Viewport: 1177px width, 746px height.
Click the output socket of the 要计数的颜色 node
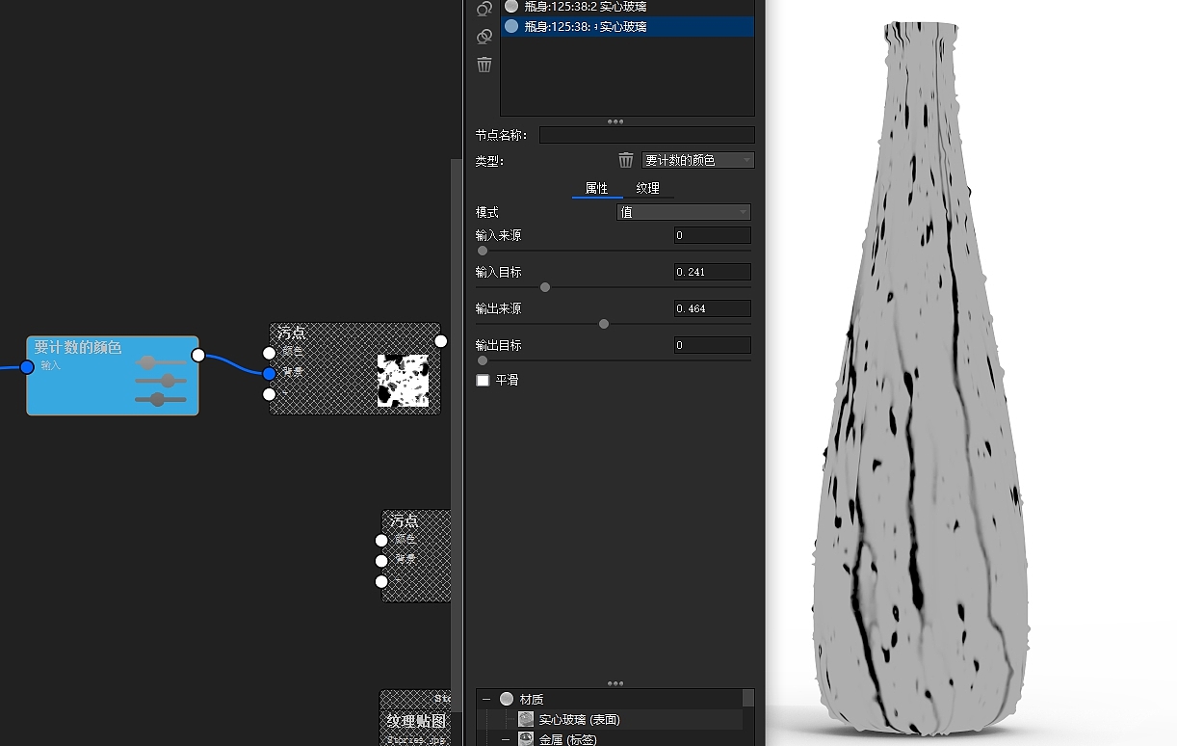[198, 355]
